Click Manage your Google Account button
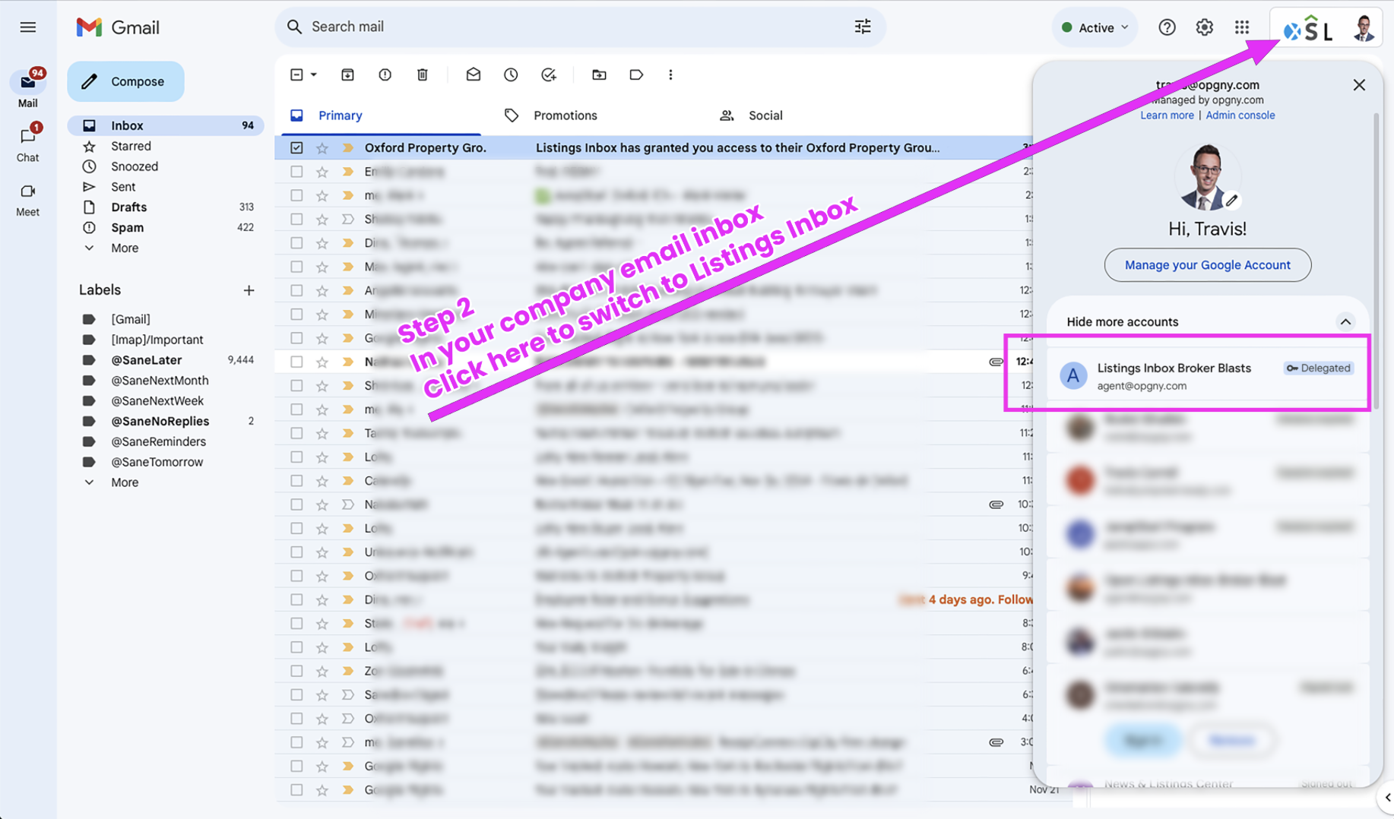This screenshot has width=1394, height=819. (x=1207, y=265)
